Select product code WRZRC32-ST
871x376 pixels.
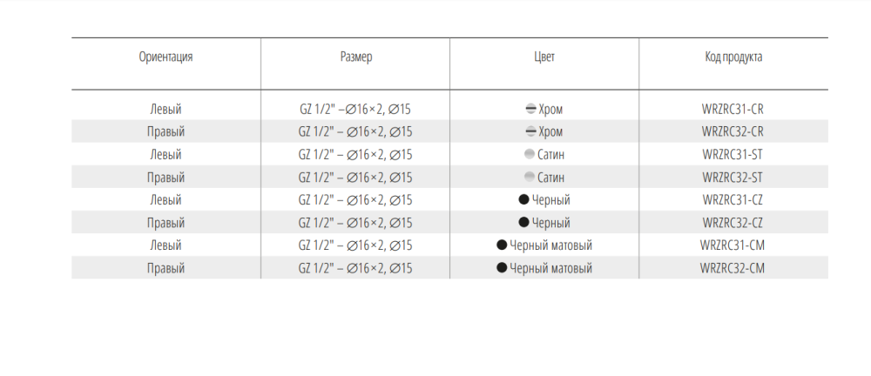click(733, 178)
